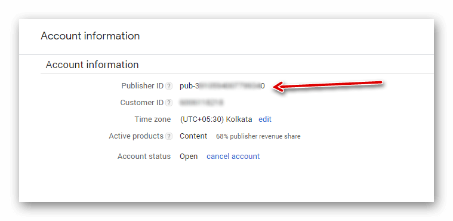Click the help icon beside Active products
This screenshot has width=453, height=221.
[169, 137]
